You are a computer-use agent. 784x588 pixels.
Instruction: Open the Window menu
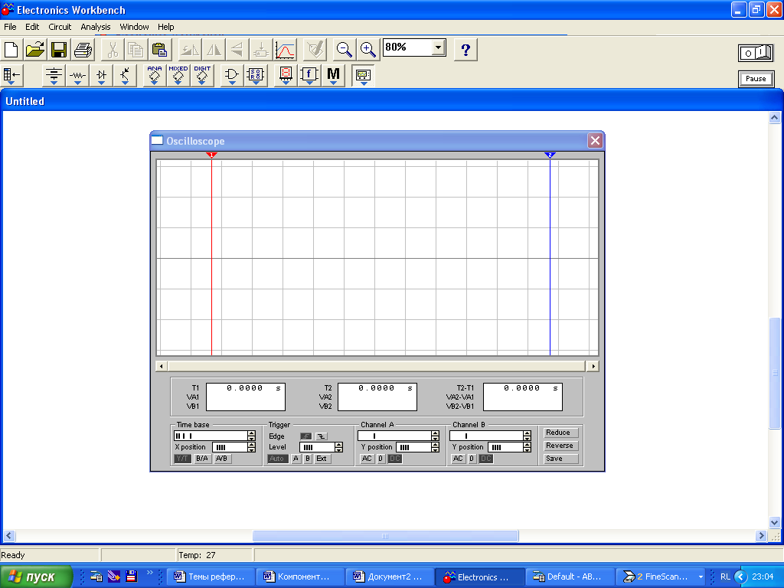click(134, 27)
